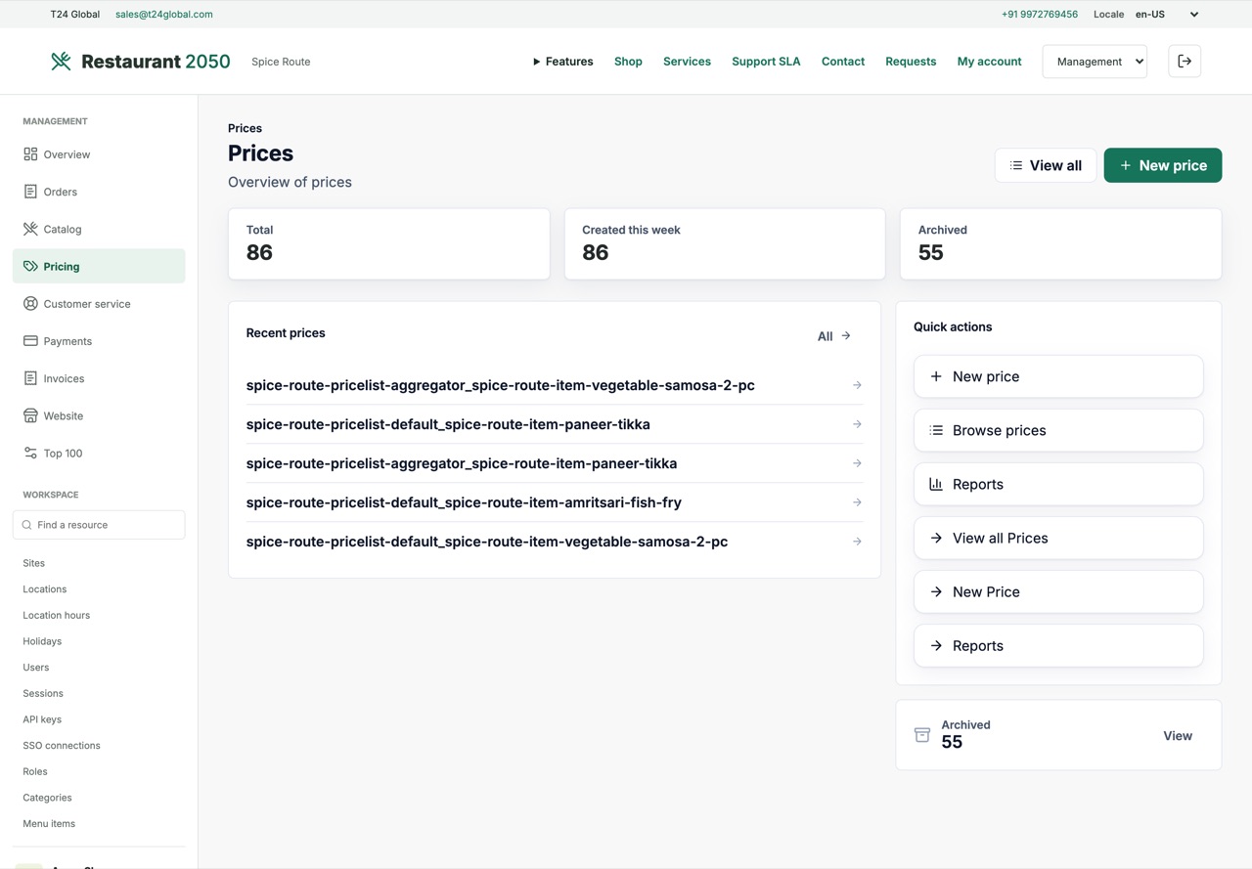Viewport: 1252px width, 869px height.
Task: Open Support SLA in top navigation
Action: point(766,62)
